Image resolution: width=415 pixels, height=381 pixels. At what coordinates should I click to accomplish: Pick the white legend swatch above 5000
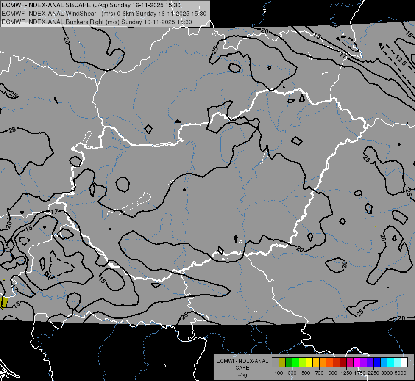coord(404,362)
